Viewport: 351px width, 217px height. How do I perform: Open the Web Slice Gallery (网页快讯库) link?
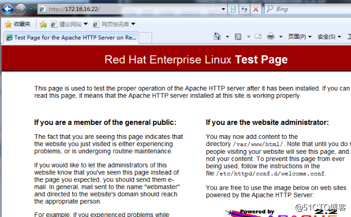point(111,24)
